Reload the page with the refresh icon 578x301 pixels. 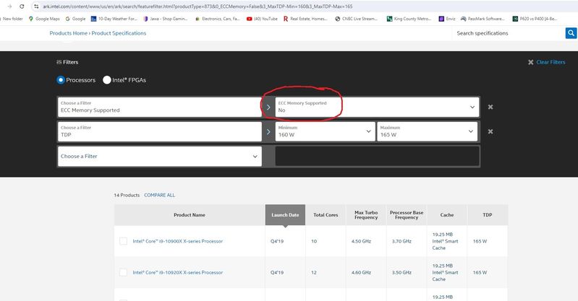[22, 6]
